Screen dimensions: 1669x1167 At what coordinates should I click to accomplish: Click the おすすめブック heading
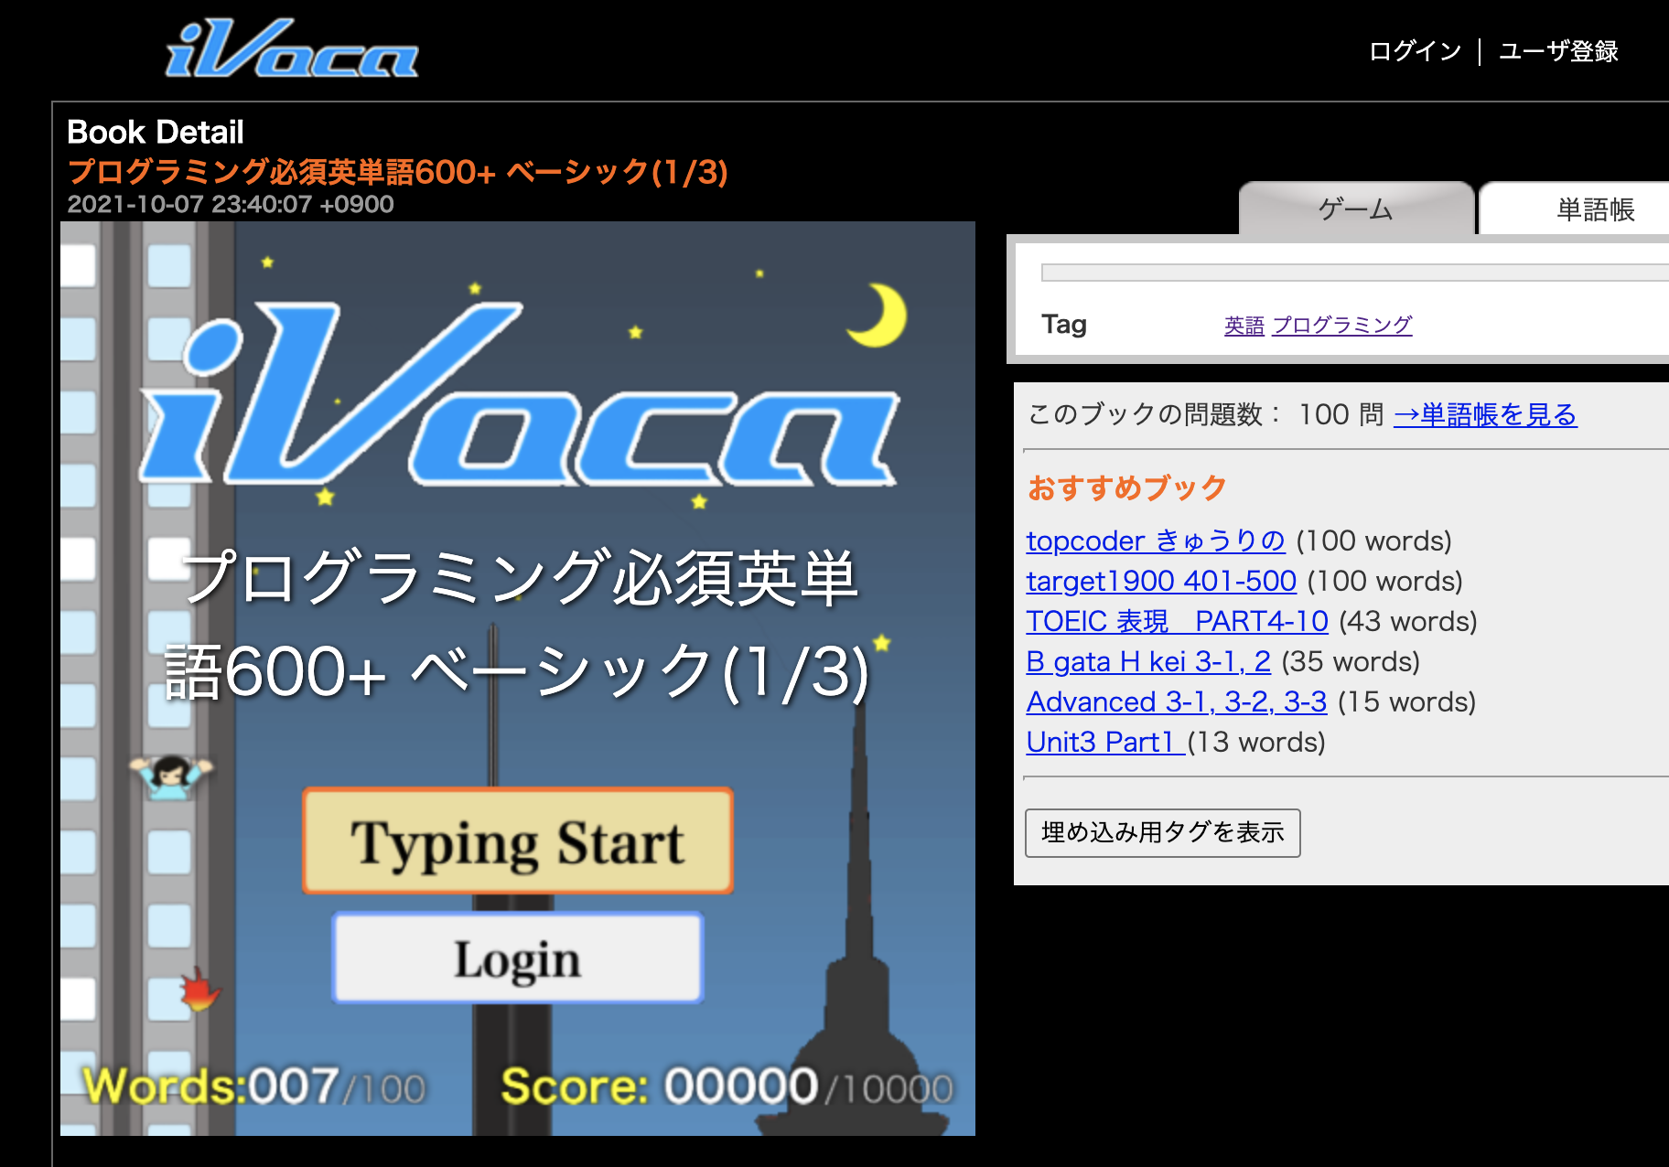[x=1126, y=487]
